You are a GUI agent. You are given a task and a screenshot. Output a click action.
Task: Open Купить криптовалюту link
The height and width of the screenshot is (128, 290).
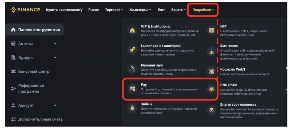[x=64, y=10]
